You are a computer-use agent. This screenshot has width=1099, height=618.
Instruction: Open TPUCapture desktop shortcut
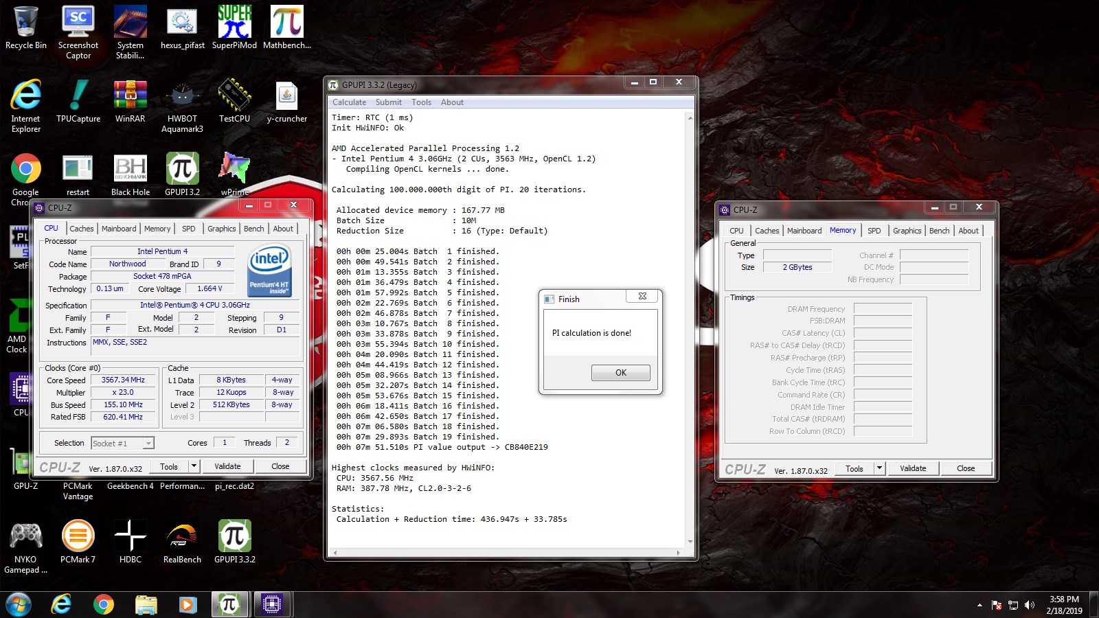pyautogui.click(x=78, y=102)
